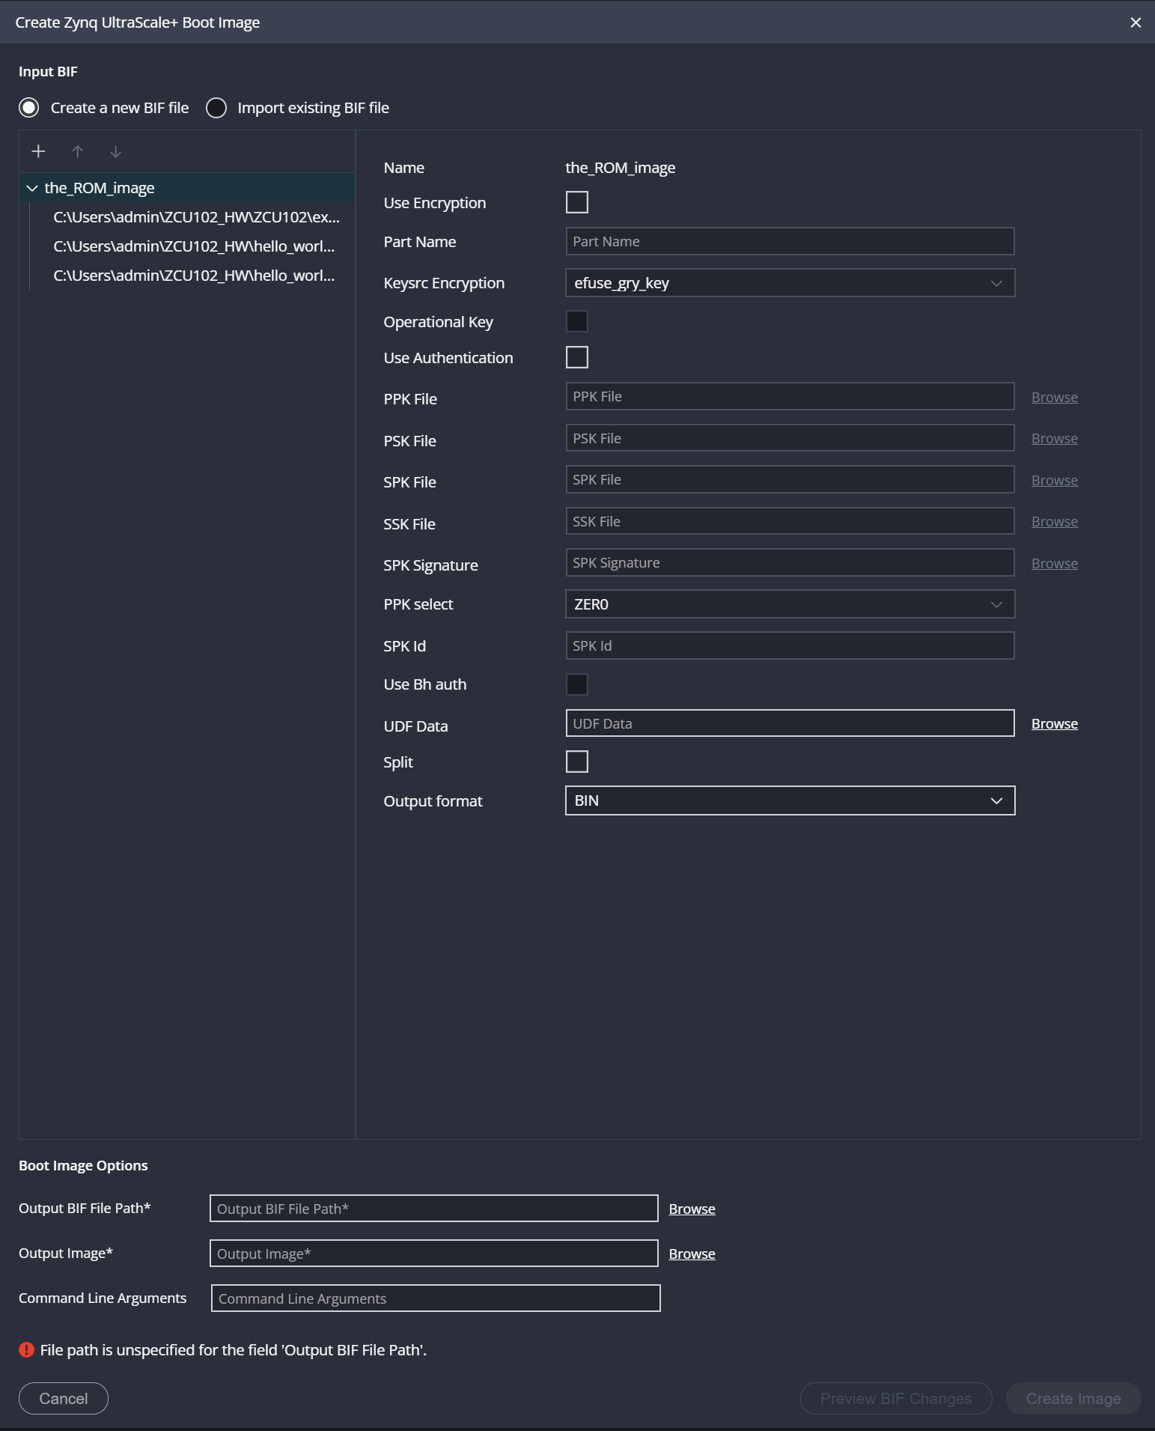Toggle the Use Bh auth checkbox
The height and width of the screenshot is (1431, 1155).
coord(577,684)
